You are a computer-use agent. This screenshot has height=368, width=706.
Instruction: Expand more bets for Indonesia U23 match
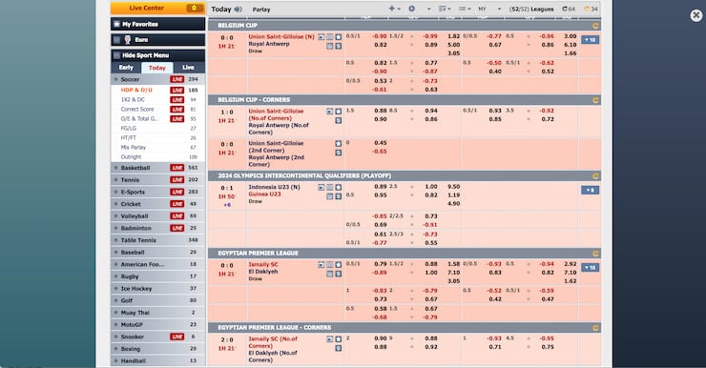(590, 191)
